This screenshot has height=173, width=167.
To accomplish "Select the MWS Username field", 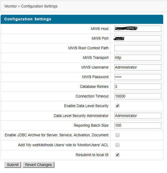I will (x=138, y=67).
